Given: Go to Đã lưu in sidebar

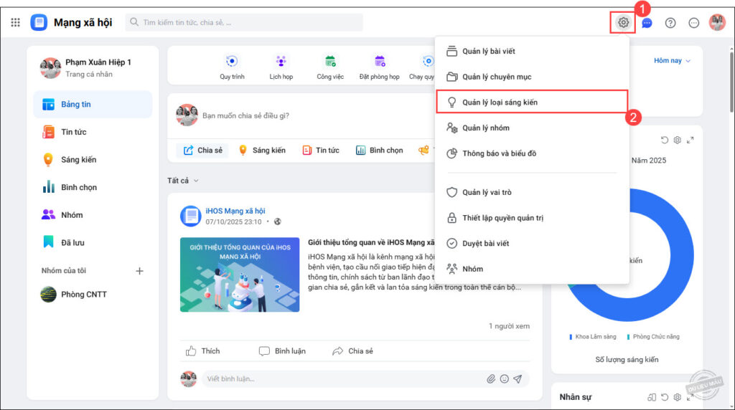Looking at the screenshot, I should (x=93, y=242).
